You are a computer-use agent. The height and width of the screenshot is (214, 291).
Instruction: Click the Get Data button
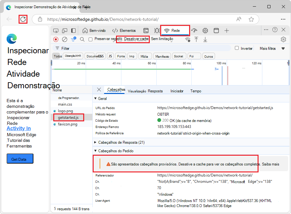pyautogui.click(x=20, y=159)
